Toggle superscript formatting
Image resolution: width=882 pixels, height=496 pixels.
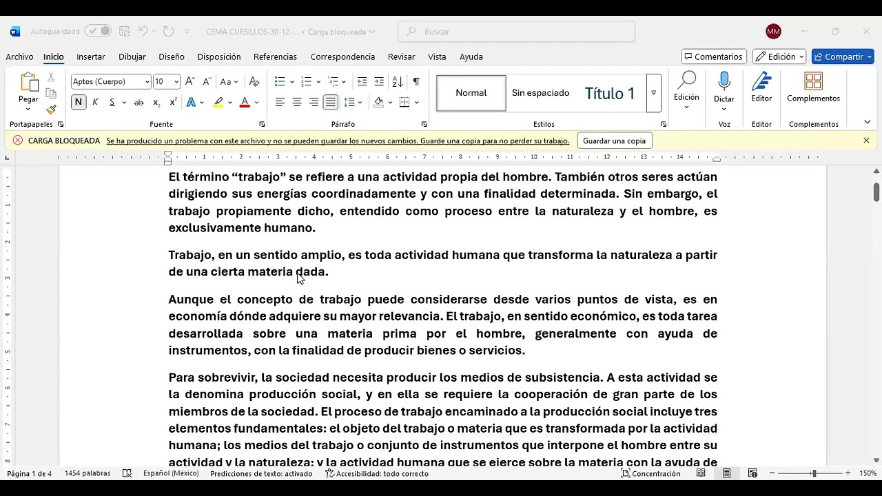[173, 102]
